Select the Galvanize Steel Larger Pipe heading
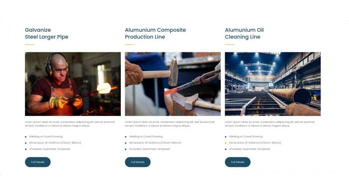 (x=47, y=34)
